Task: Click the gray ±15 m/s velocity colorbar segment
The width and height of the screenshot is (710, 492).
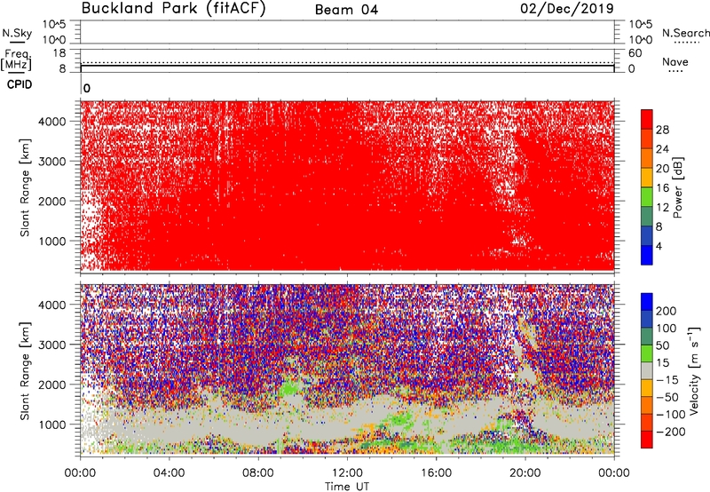Action: tap(647, 371)
